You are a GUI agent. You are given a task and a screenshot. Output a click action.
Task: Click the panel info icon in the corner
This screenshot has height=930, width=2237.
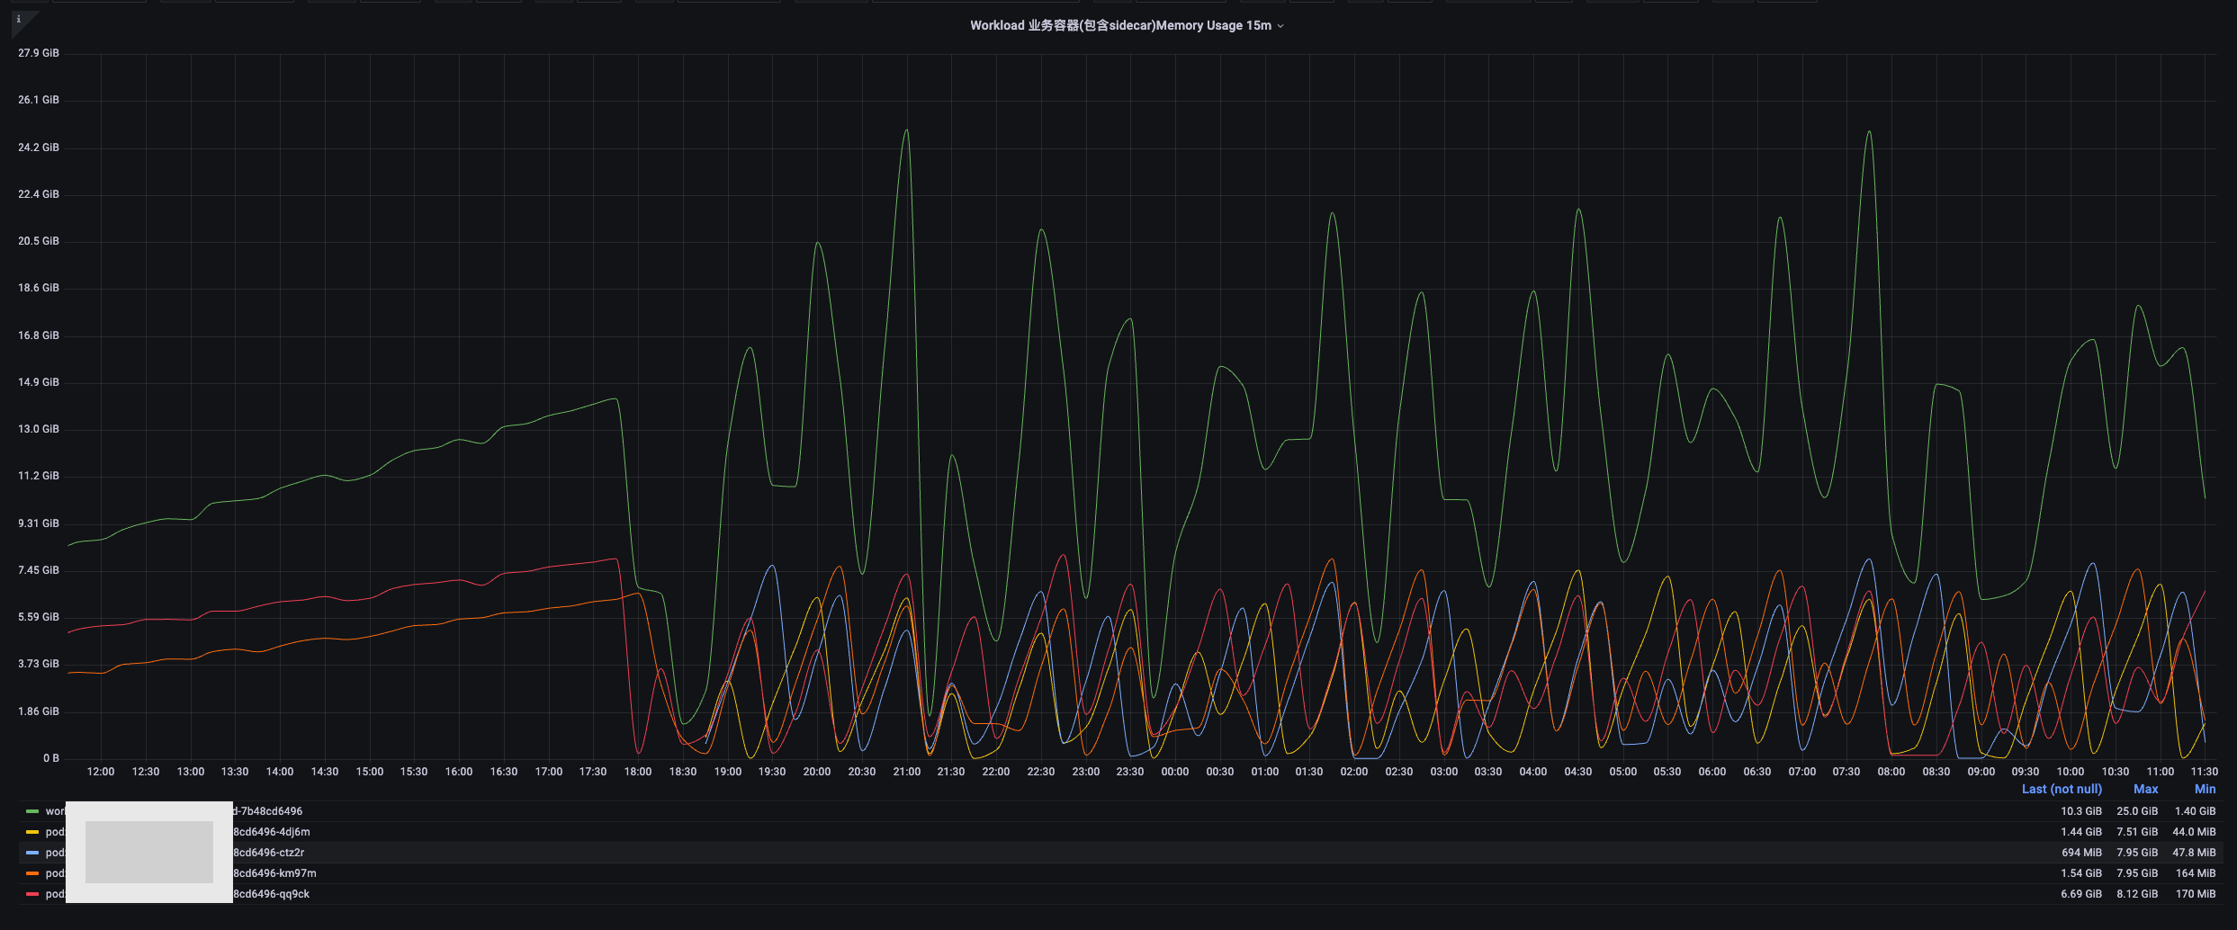point(19,19)
